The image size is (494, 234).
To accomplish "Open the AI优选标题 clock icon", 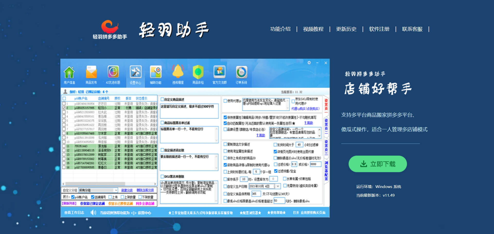I will 113,72.
